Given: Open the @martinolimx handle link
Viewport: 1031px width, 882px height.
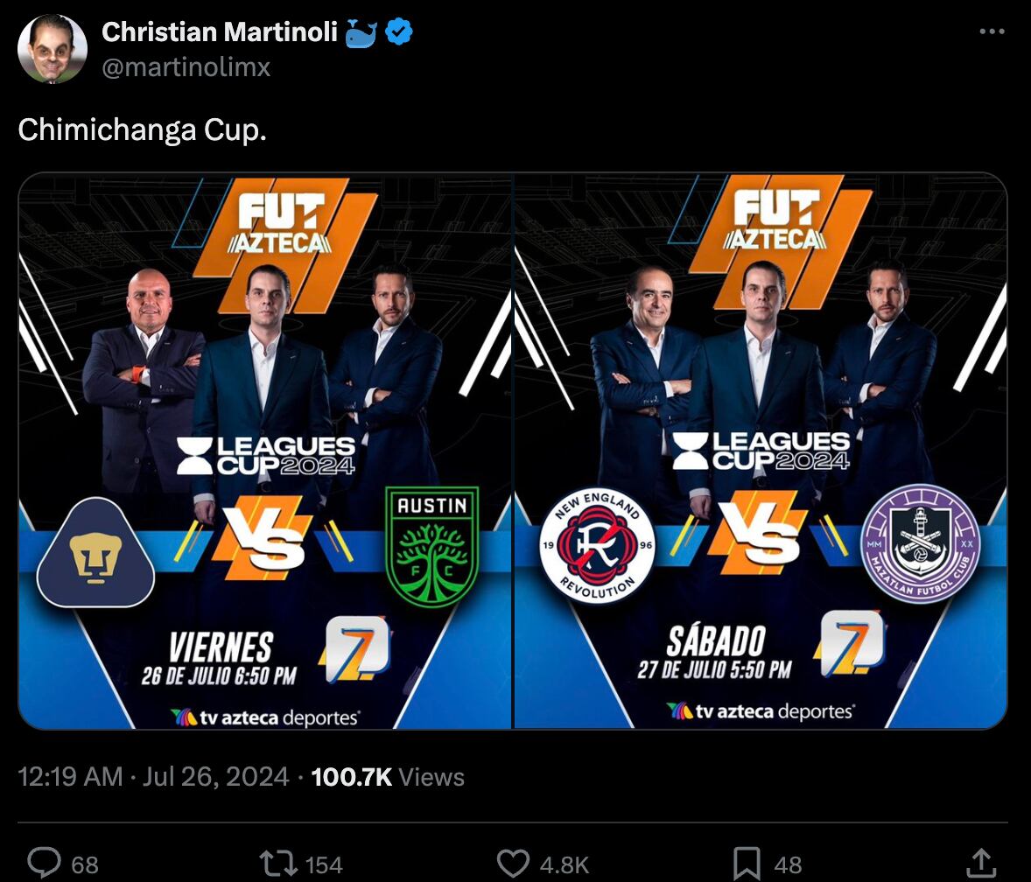Looking at the screenshot, I should point(186,66).
